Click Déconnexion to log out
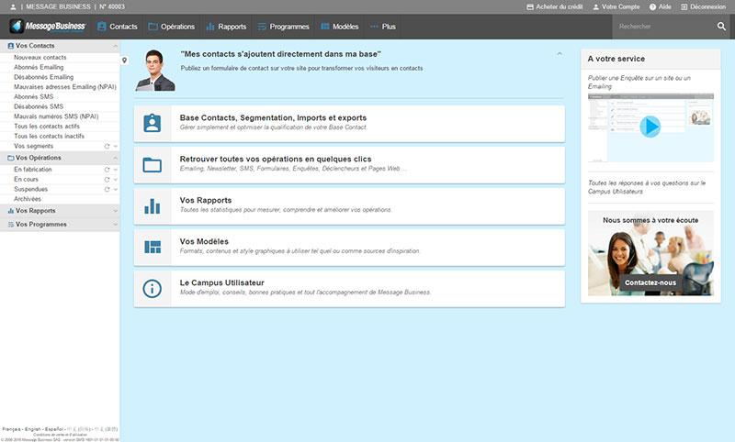 pyautogui.click(x=704, y=7)
